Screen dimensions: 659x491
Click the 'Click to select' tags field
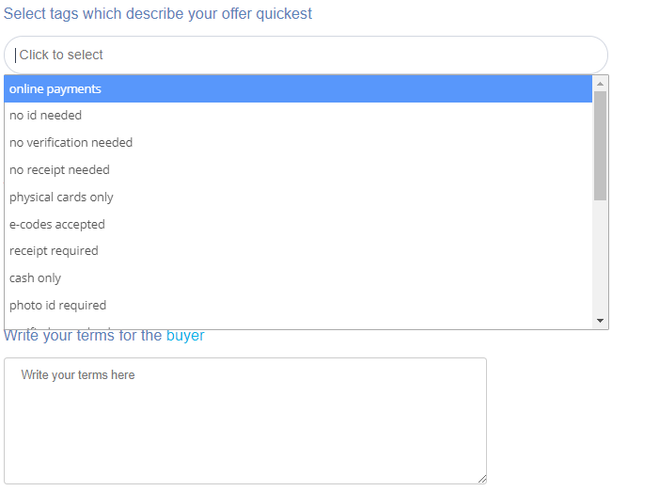[x=306, y=55]
